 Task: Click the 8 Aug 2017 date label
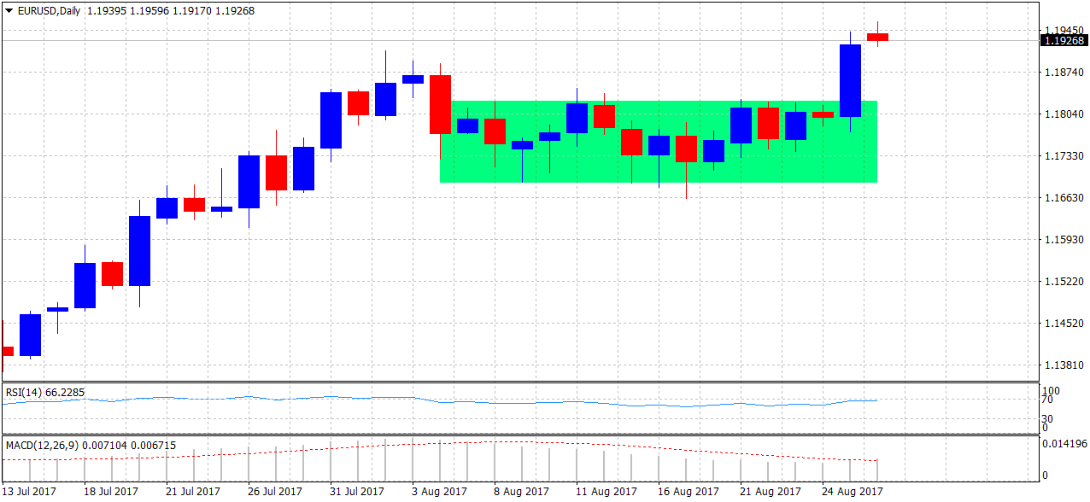point(521,492)
